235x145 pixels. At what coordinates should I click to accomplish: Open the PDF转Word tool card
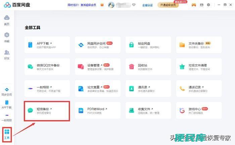coord(98,110)
